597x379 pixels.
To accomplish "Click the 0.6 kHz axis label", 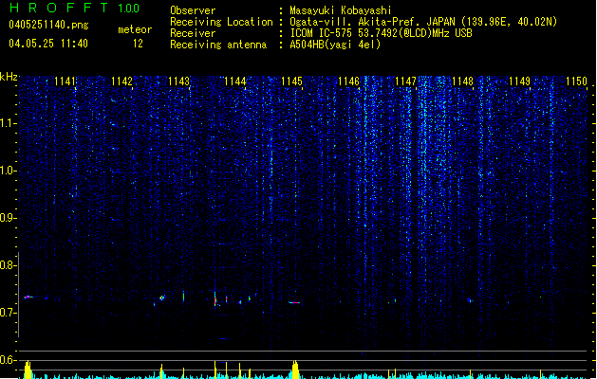I will pyautogui.click(x=8, y=360).
